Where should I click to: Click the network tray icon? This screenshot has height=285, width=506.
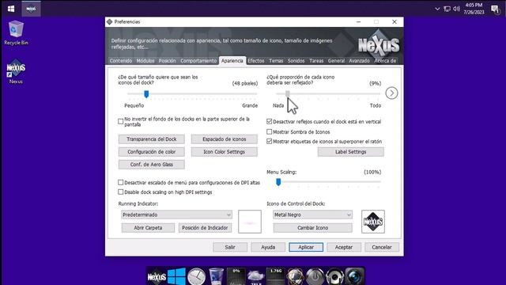(x=447, y=9)
